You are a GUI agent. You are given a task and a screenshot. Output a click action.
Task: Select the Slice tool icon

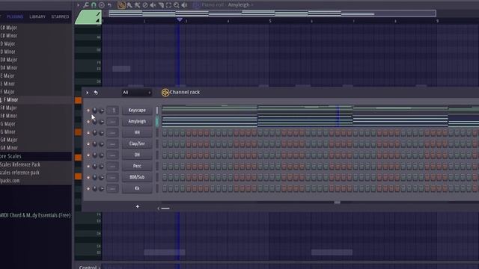[x=161, y=5]
